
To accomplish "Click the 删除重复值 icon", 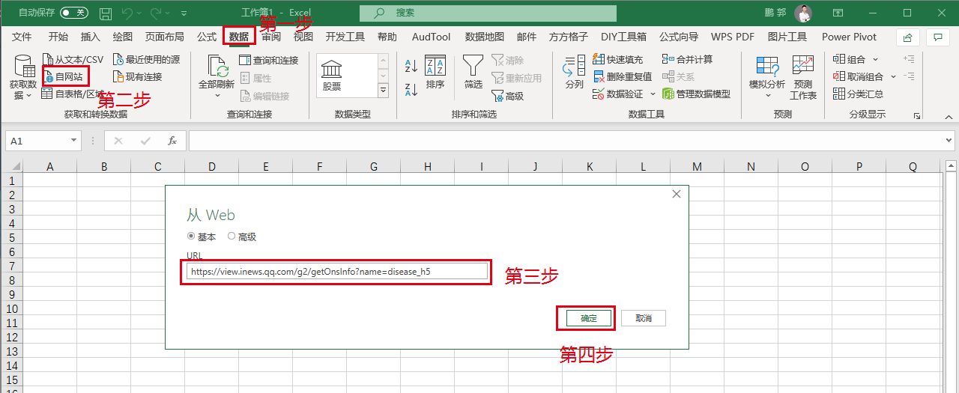I will (x=599, y=76).
